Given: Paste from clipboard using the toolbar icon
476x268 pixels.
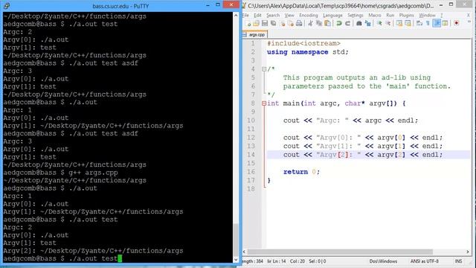Looking at the screenshot, I should pos(327,23).
